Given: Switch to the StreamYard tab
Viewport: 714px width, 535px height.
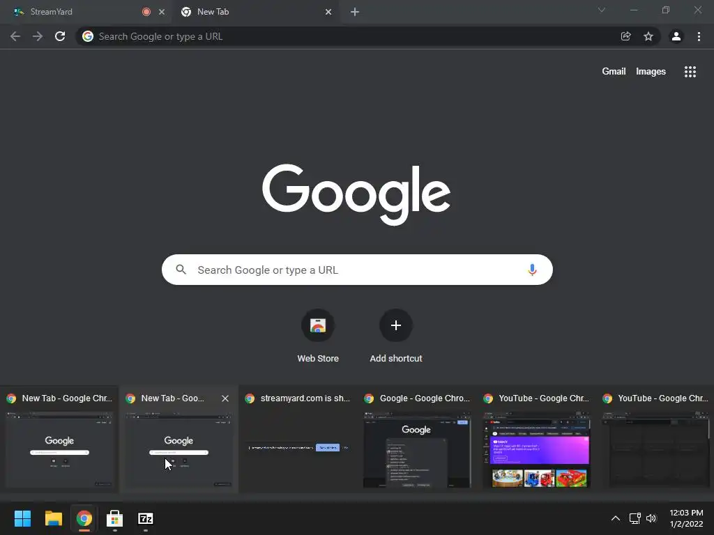Looking at the screenshot, I should coord(86,12).
